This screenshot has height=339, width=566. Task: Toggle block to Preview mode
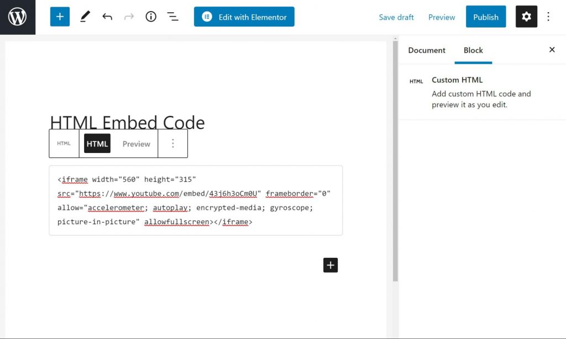pyautogui.click(x=136, y=144)
